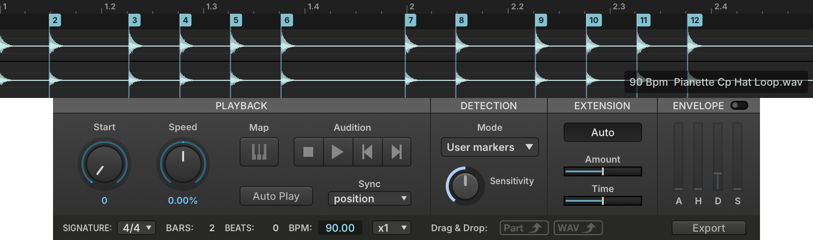The height and width of the screenshot is (240, 813).
Task: Open the x1 tempo multiplier dropdown
Action: (x=391, y=228)
